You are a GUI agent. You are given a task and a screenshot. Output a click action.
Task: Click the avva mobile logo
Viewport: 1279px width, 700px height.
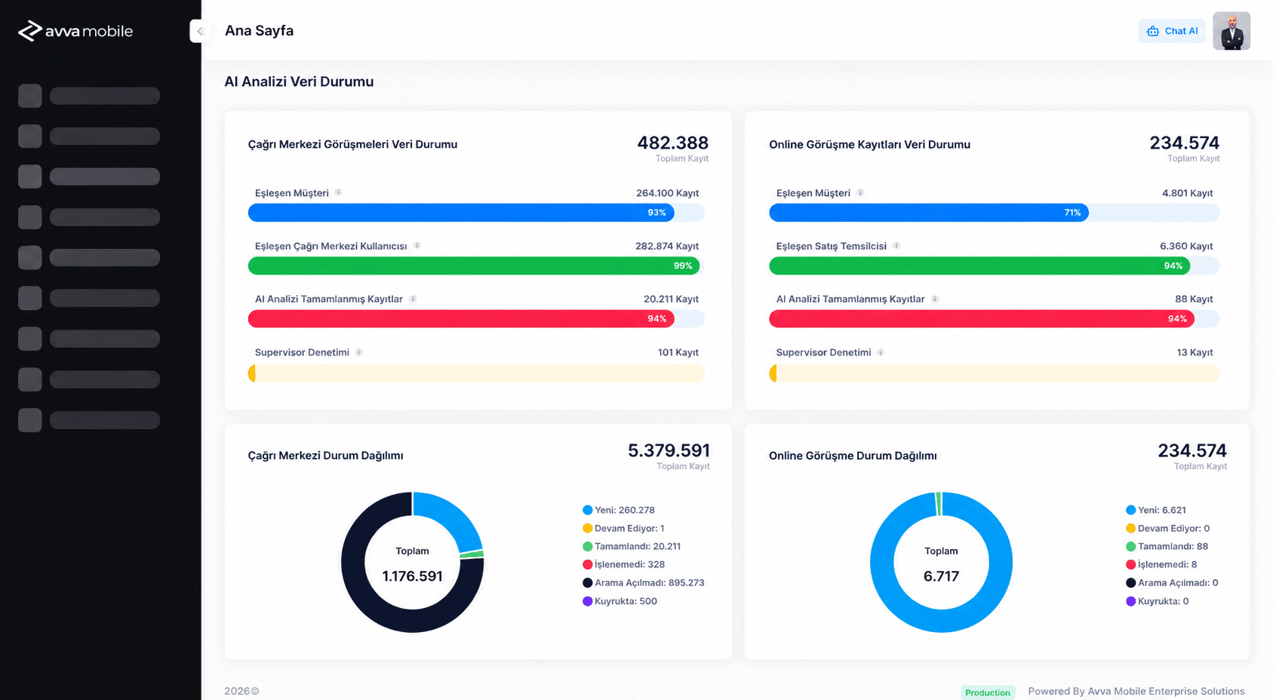pyautogui.click(x=75, y=31)
